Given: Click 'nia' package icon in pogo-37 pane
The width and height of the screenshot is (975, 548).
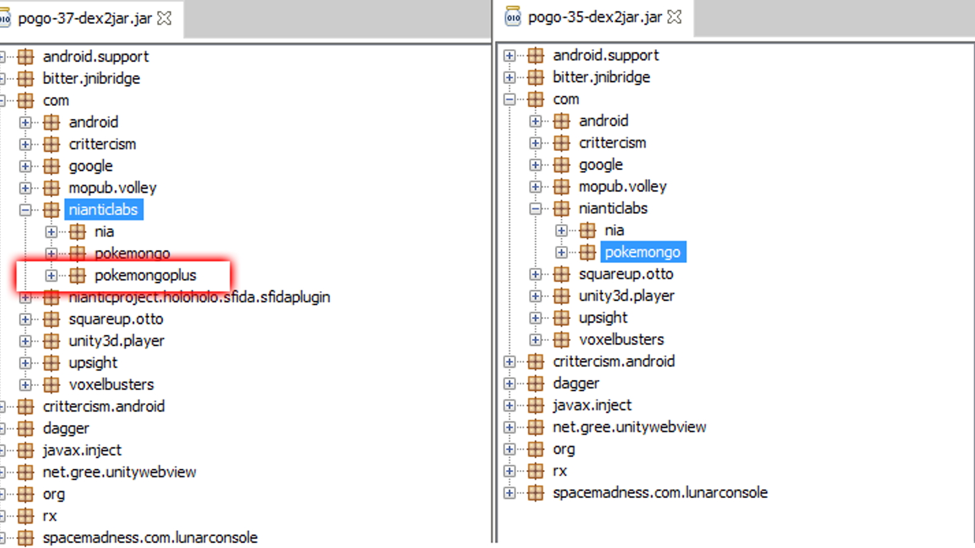Looking at the screenshot, I should point(77,232).
